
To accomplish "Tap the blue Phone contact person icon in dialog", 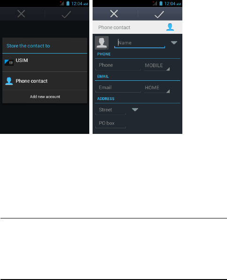I will click(9, 81).
